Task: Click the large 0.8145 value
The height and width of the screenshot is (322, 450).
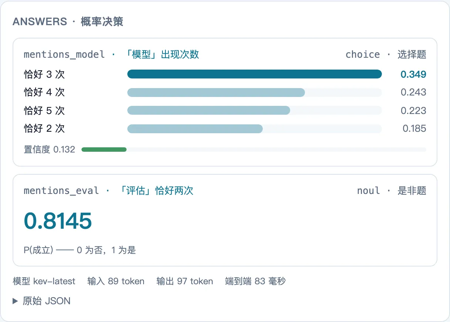Action: (58, 221)
